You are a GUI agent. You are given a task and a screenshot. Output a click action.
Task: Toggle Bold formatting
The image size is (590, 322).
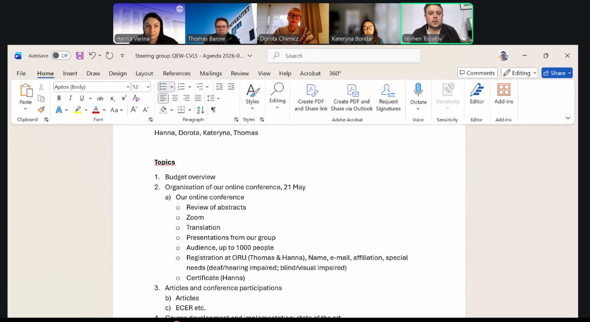click(59, 98)
